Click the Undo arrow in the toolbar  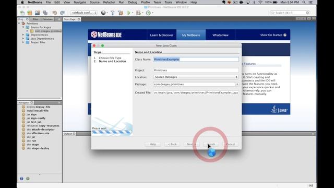55,13
